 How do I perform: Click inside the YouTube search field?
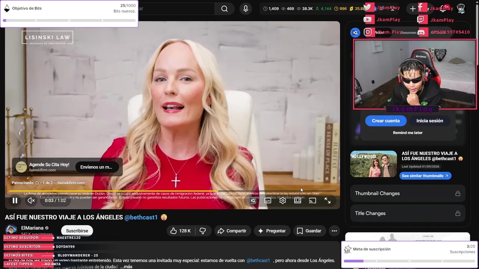[176, 9]
